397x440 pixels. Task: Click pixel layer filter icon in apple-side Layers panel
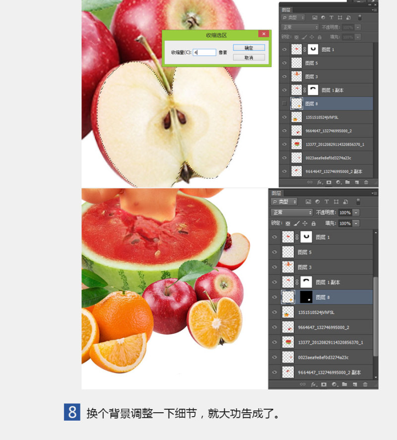315,17
